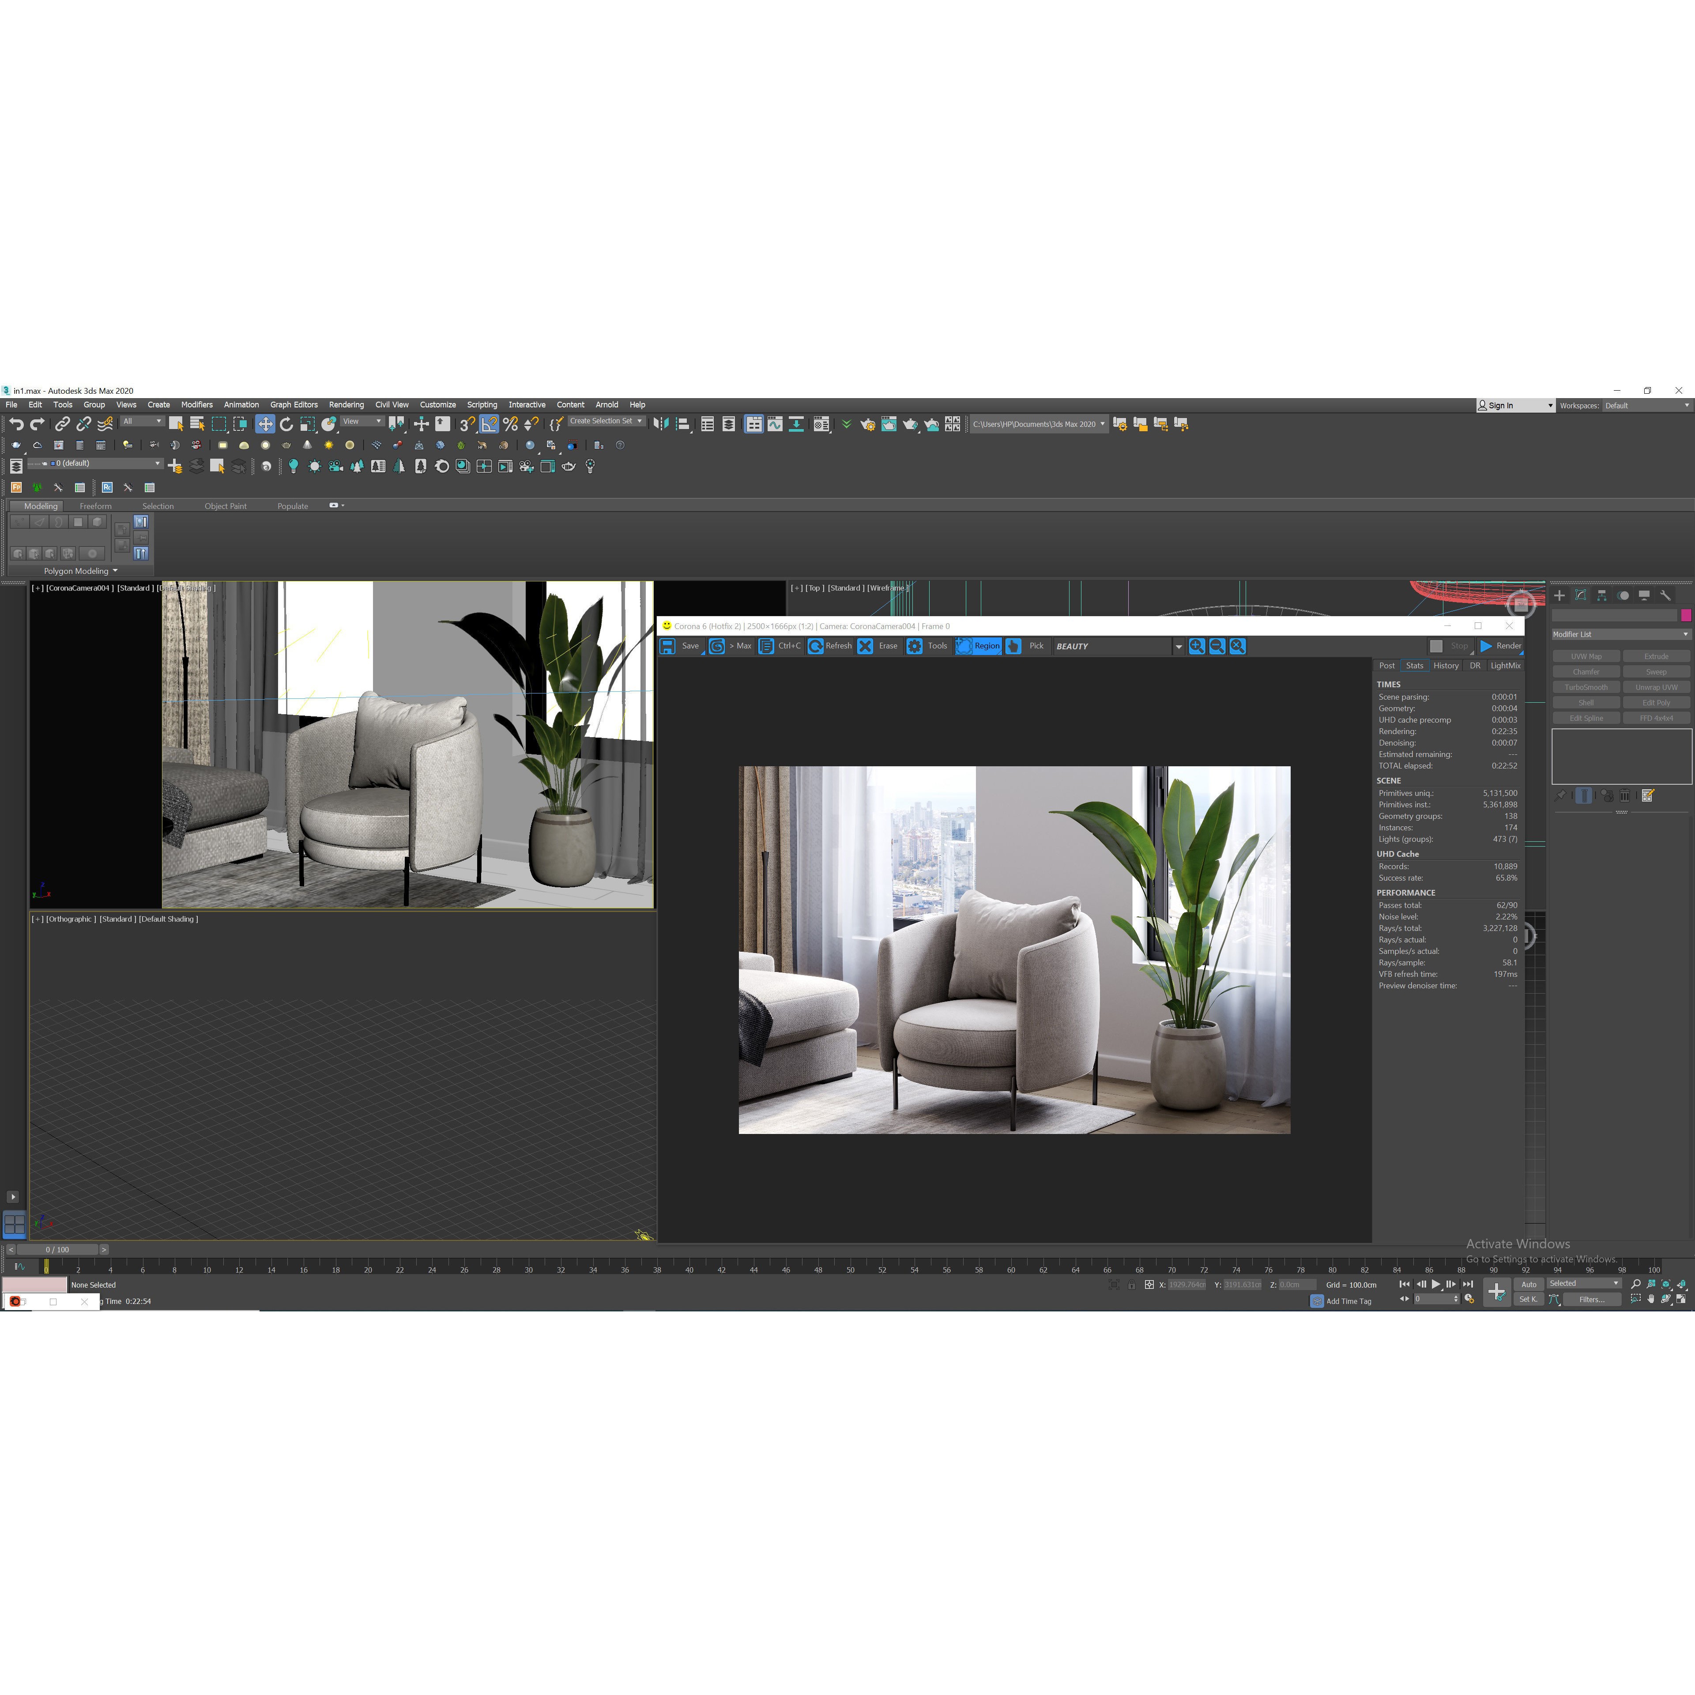Apply the Edit Poly modifier button
This screenshot has width=1695, height=1695.
[x=1657, y=702]
